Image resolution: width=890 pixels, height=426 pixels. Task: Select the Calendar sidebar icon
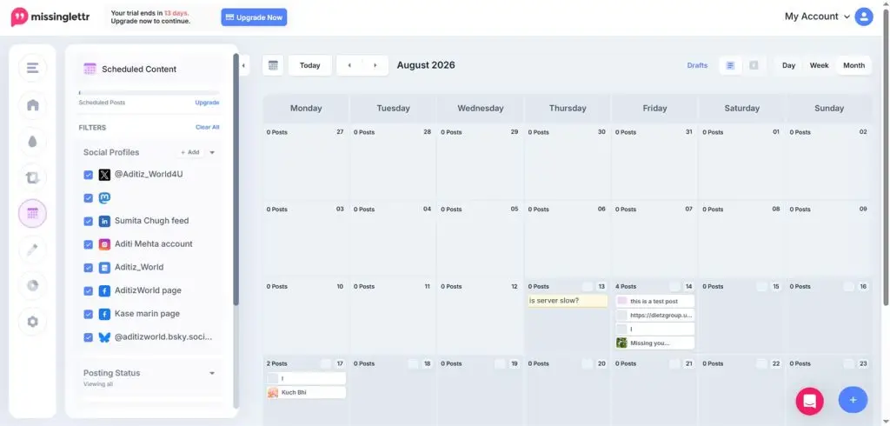tap(32, 214)
